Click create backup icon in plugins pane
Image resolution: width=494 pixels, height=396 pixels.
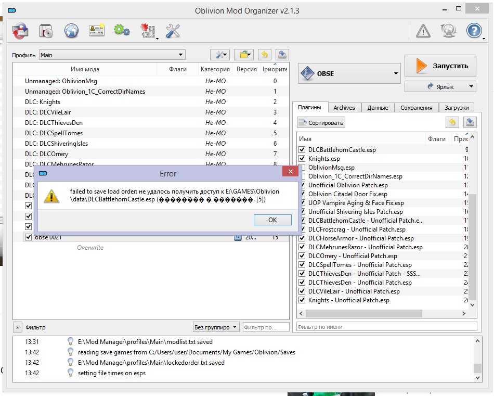coord(470,122)
